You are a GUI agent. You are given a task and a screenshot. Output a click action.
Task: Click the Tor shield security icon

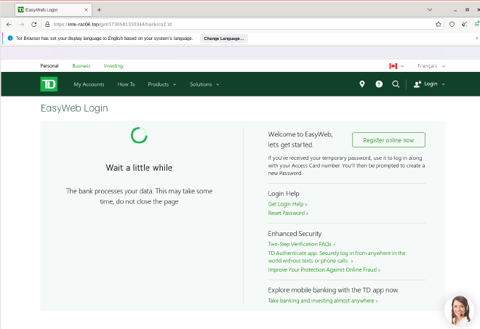[x=452, y=24]
